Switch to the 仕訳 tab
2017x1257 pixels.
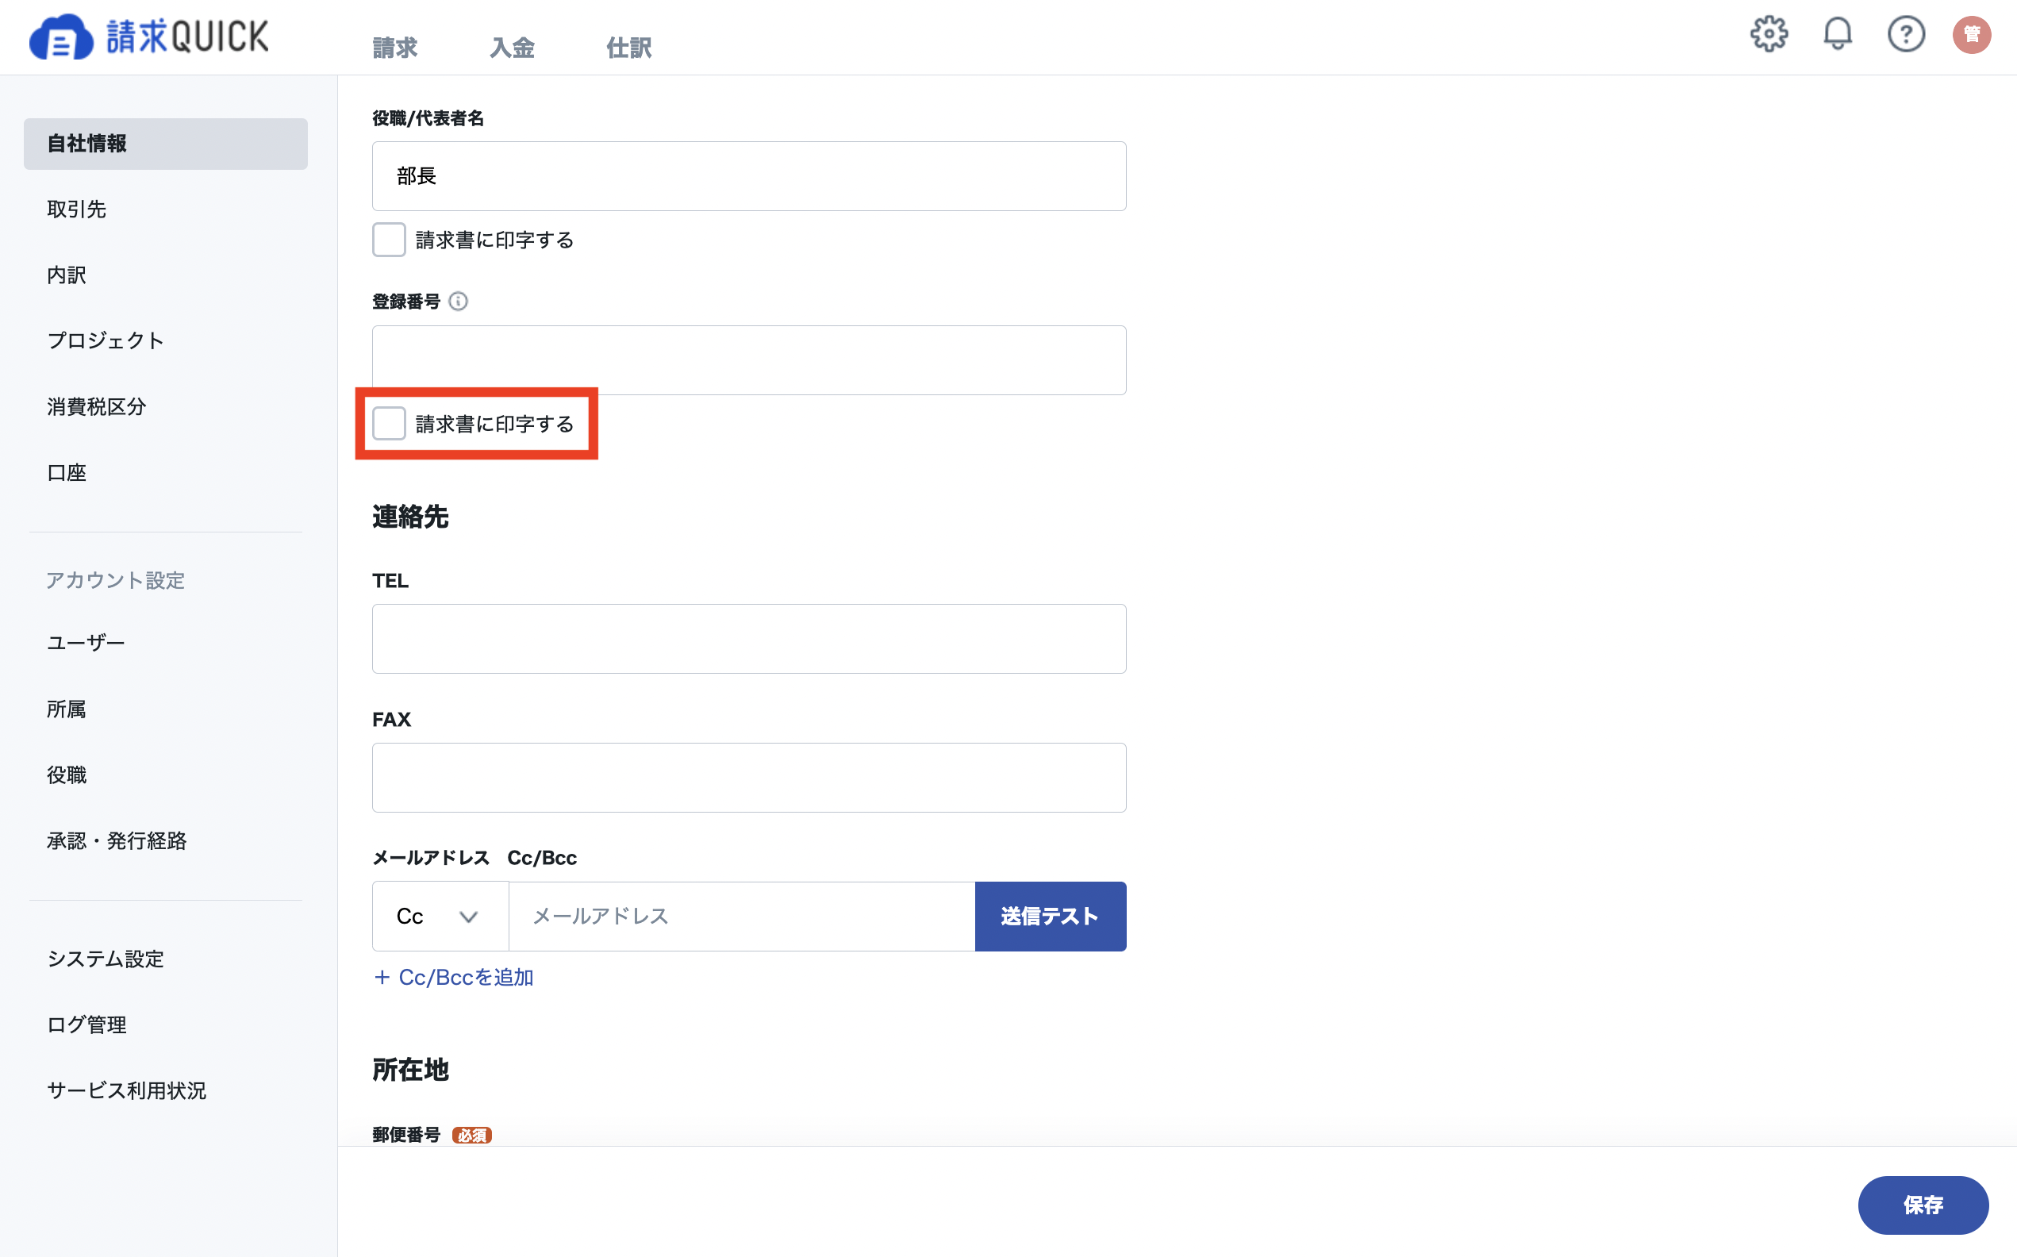[x=629, y=48]
